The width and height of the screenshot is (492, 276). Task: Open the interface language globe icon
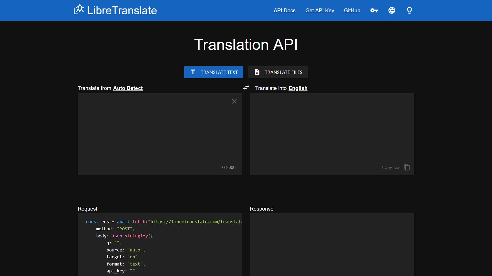click(x=392, y=10)
